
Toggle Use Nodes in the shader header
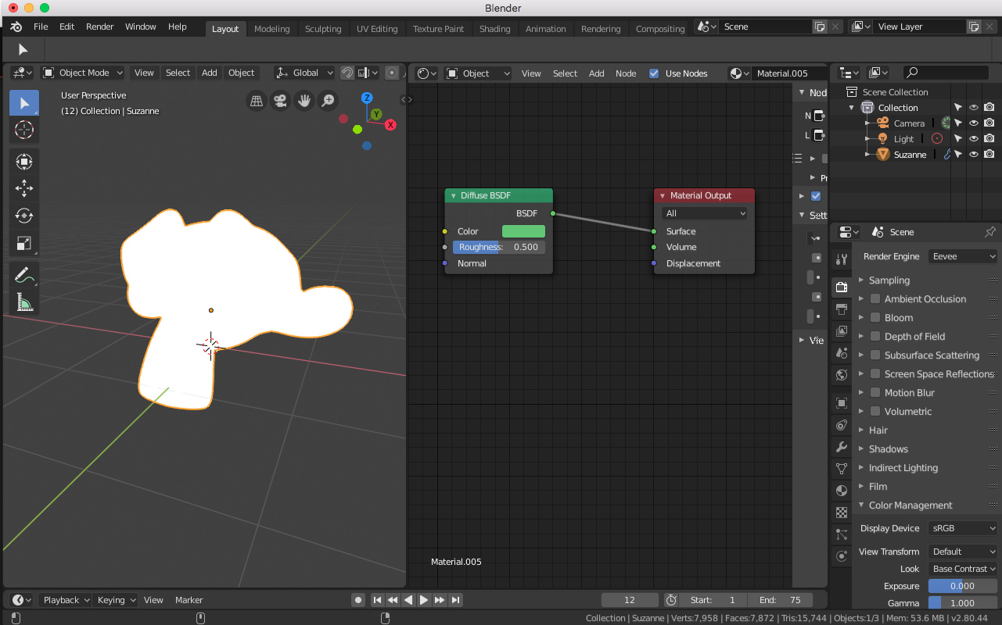pos(653,73)
